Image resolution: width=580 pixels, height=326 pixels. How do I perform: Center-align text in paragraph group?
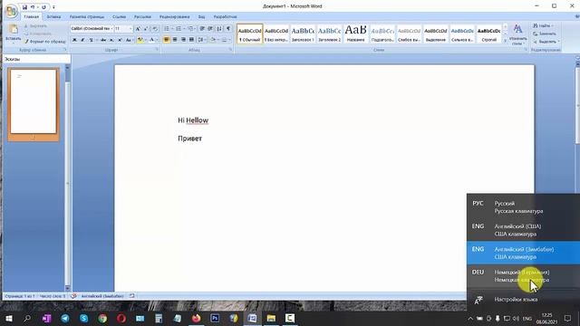click(x=175, y=40)
